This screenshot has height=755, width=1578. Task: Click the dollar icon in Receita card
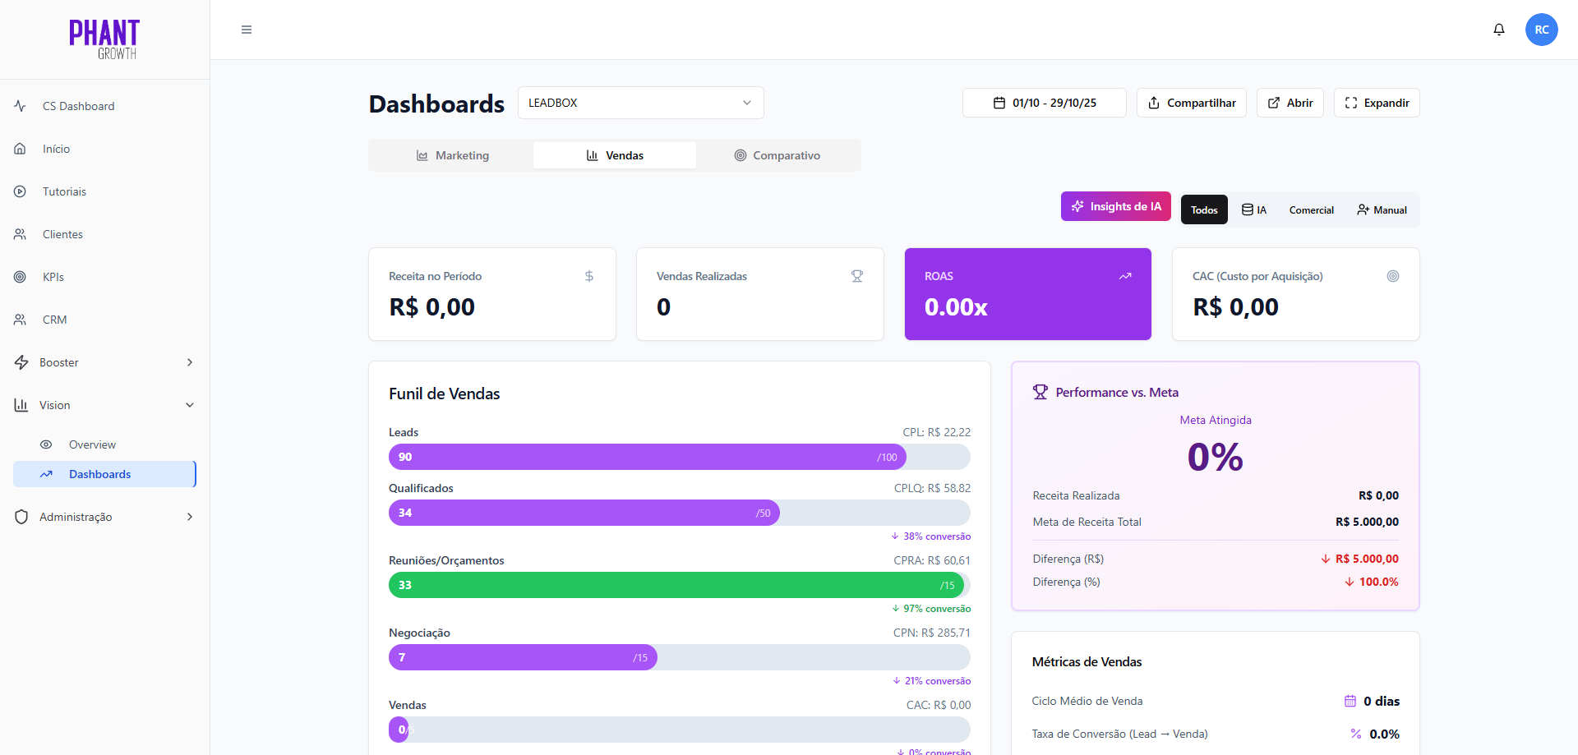click(x=589, y=276)
